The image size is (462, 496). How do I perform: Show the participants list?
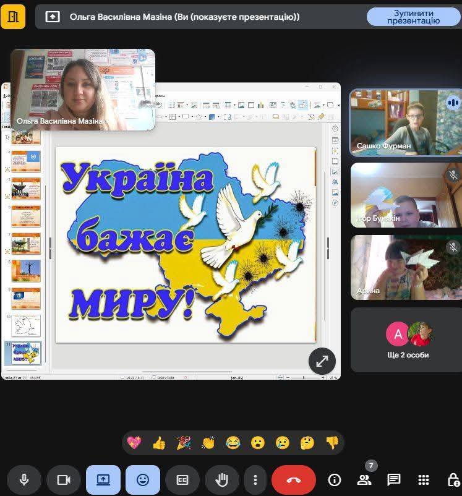click(x=364, y=480)
